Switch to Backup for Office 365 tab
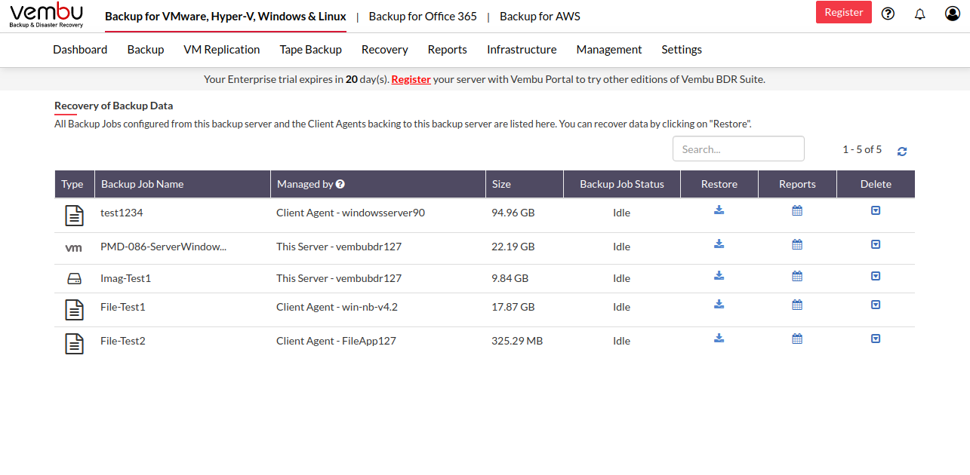The image size is (970, 475). (423, 16)
